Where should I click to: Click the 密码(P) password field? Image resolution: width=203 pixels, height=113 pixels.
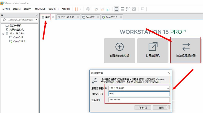tap(139, 100)
